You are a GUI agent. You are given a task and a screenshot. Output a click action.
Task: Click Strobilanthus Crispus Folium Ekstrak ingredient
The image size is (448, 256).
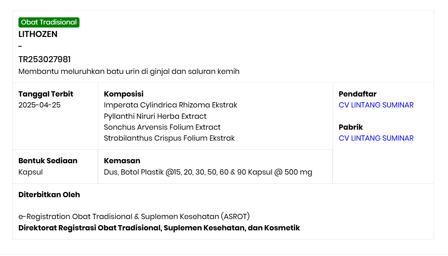pos(169,138)
